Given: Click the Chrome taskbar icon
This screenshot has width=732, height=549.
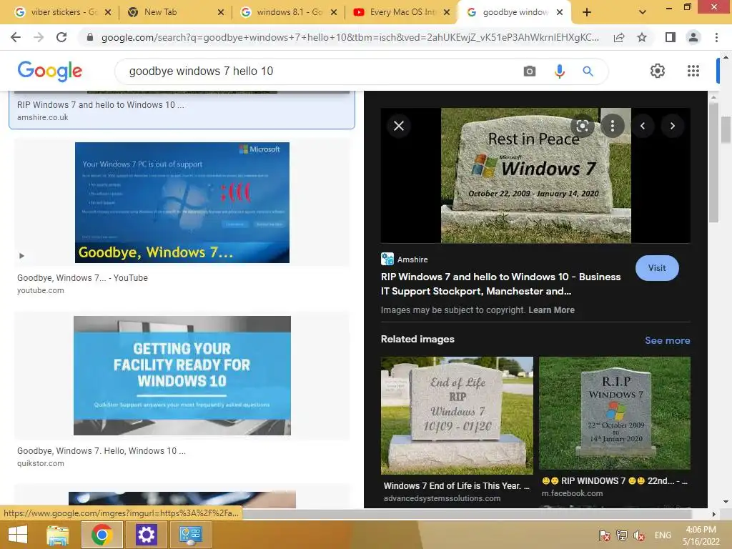Looking at the screenshot, I should (102, 535).
